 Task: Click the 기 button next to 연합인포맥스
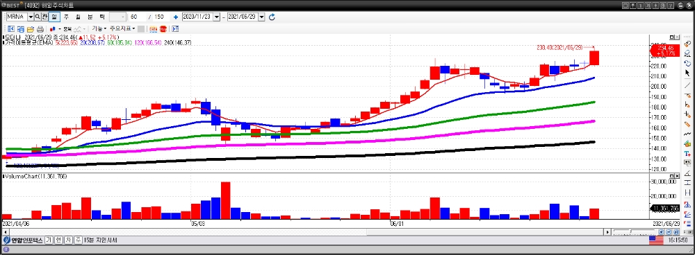(49, 240)
